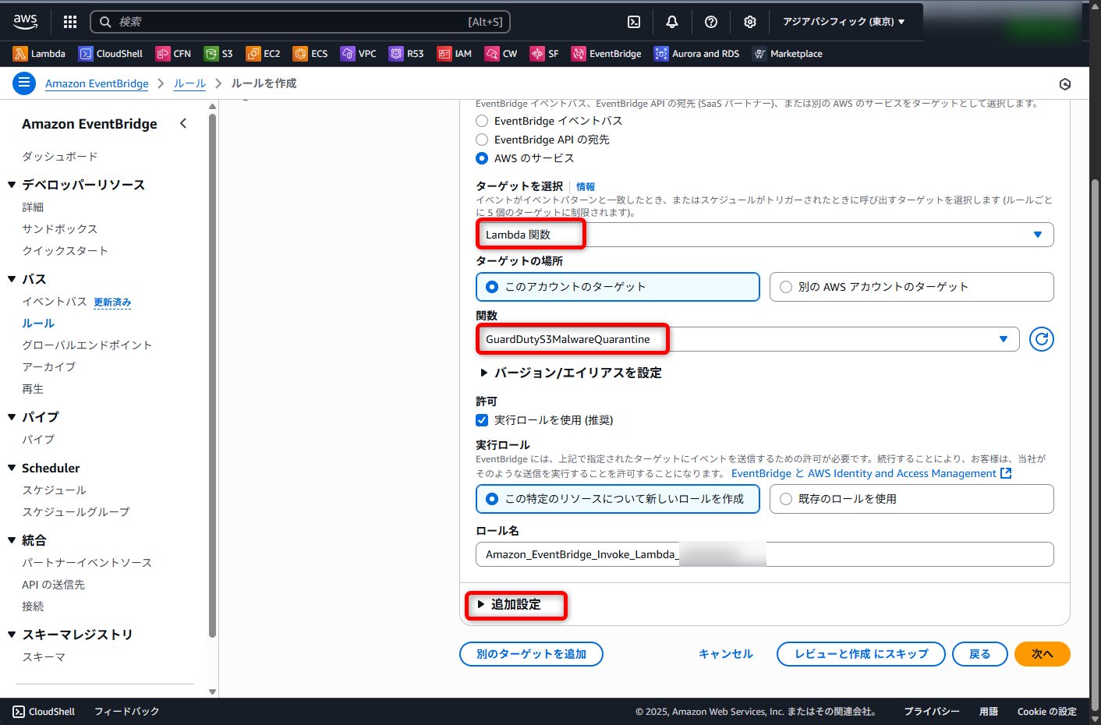Open ECS shortcut in favorites bar

pos(310,54)
